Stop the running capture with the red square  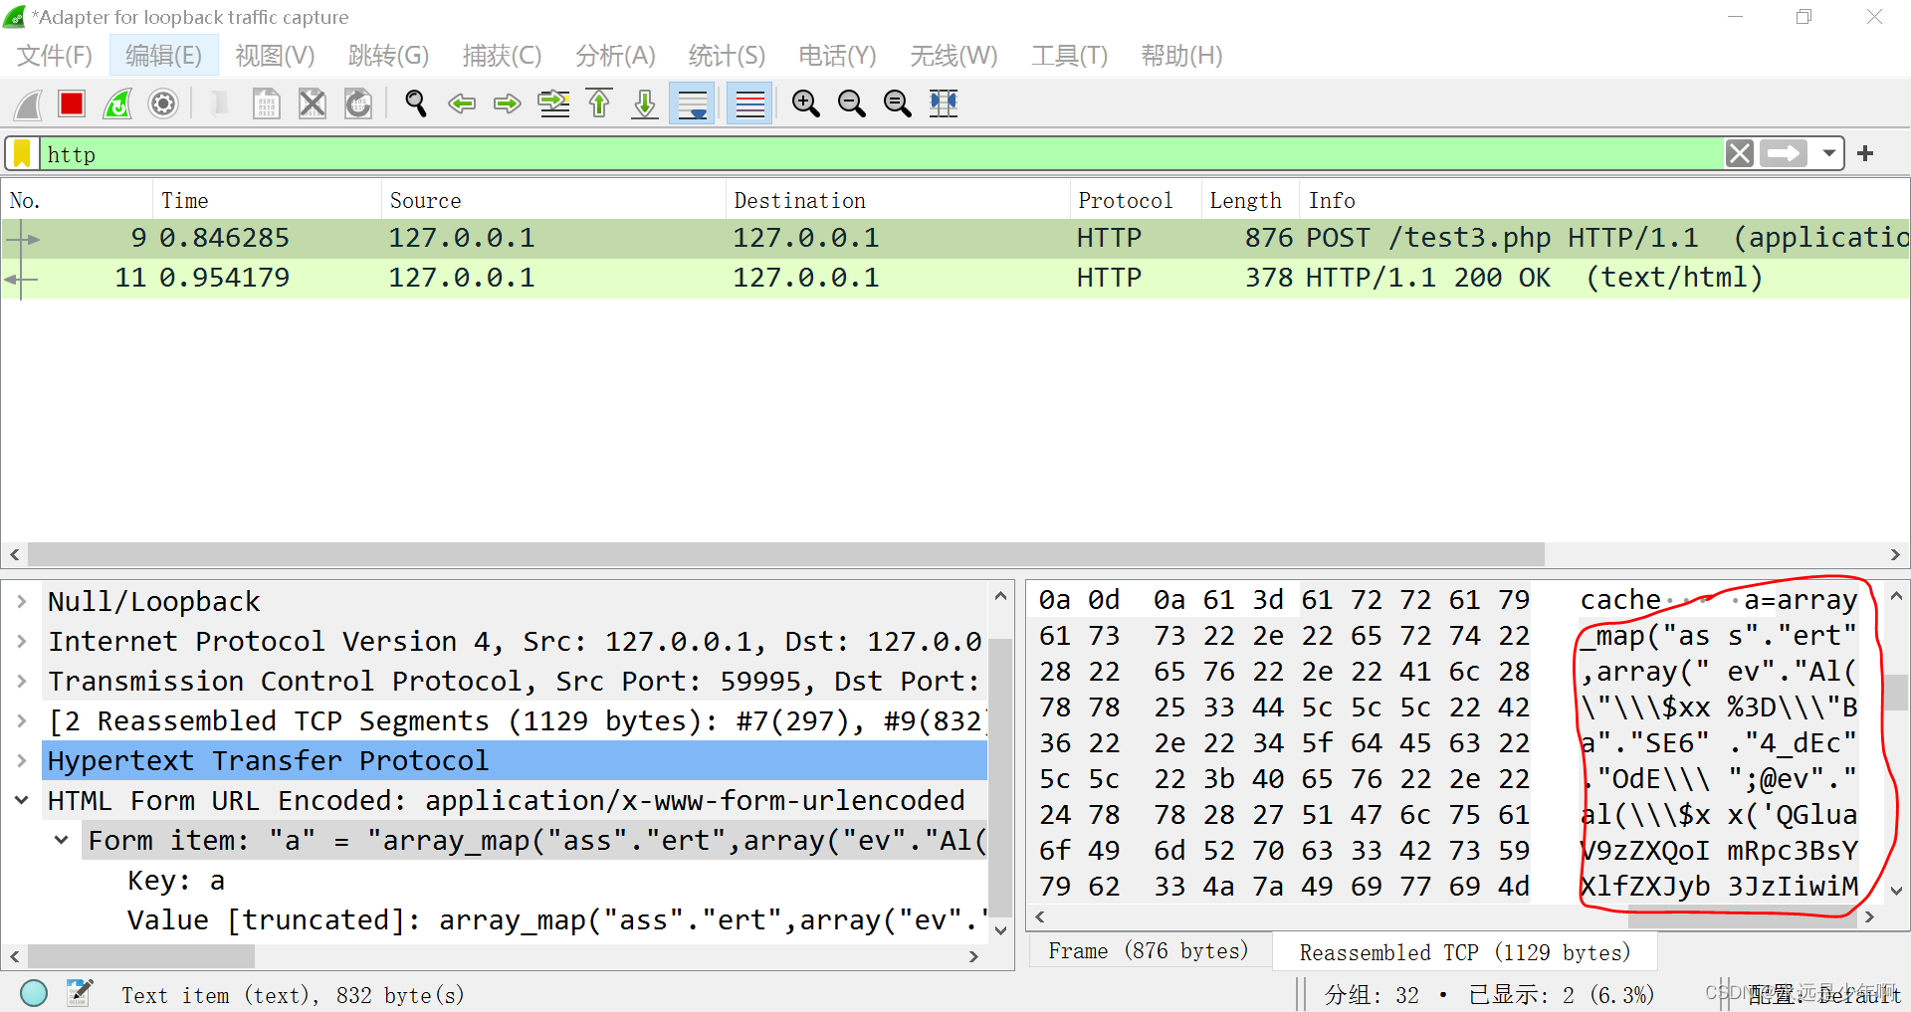(x=72, y=103)
